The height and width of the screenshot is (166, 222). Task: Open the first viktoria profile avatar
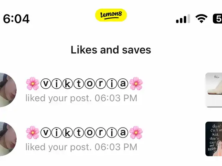click(8, 90)
